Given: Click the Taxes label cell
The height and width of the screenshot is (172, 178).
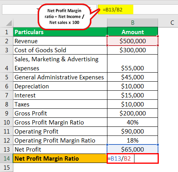Looking at the screenshot, I should tap(60, 104).
